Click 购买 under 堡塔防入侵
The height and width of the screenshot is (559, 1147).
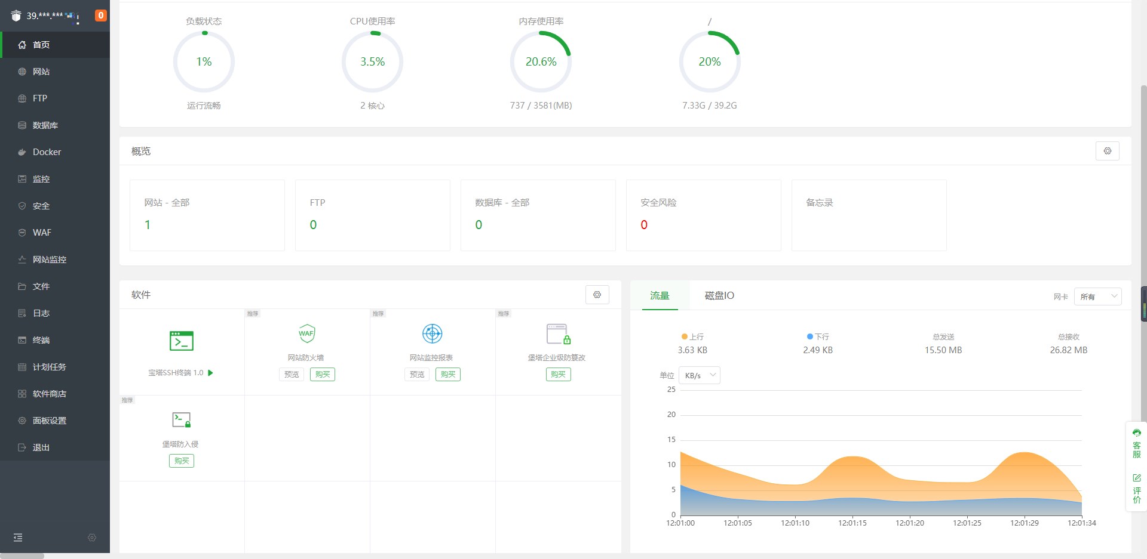[182, 461]
